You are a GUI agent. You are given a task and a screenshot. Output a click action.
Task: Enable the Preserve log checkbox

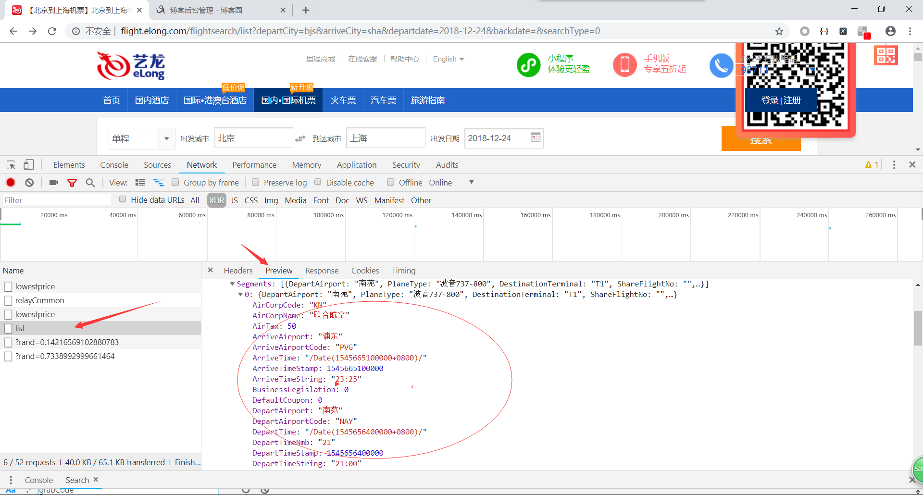[256, 182]
